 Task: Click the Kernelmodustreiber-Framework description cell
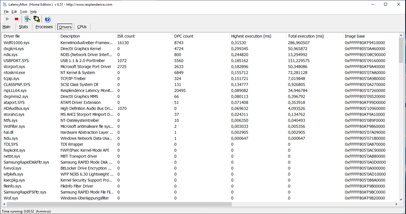click(87, 43)
